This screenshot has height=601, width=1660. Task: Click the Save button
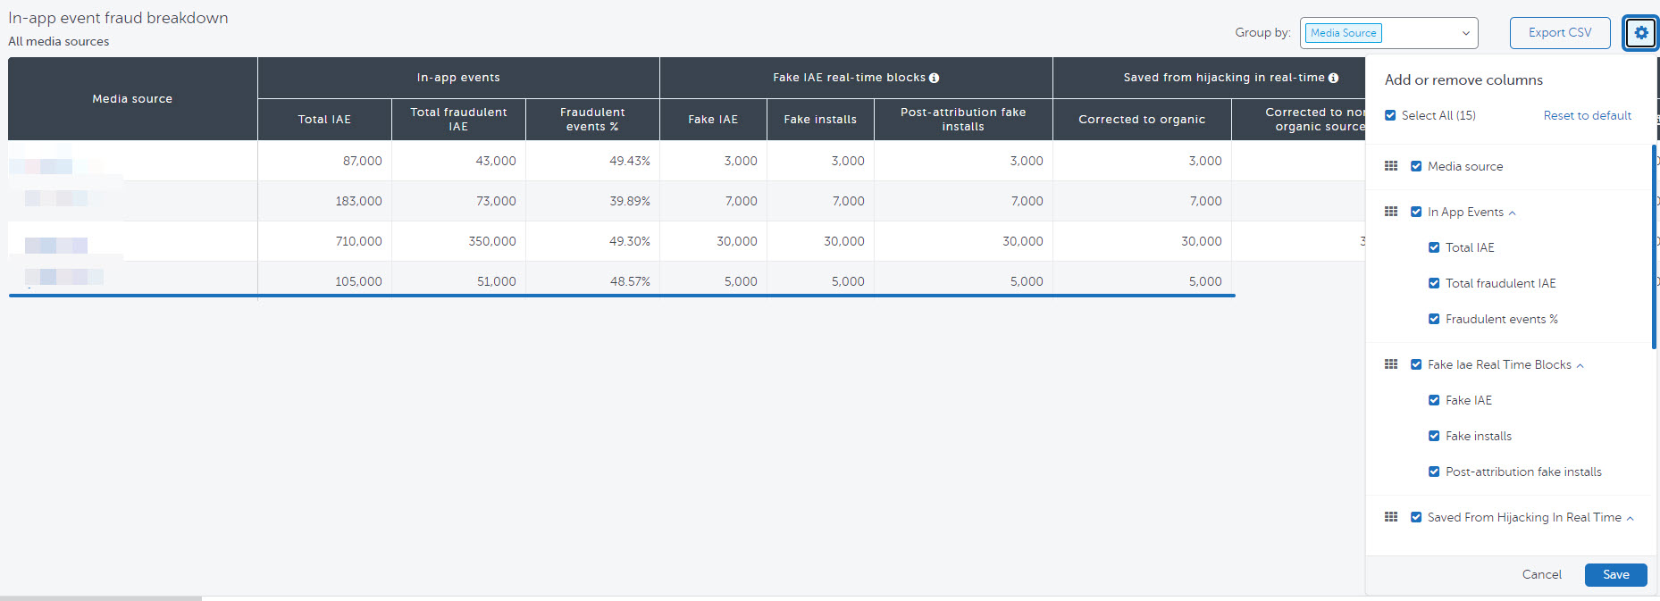coord(1615,575)
